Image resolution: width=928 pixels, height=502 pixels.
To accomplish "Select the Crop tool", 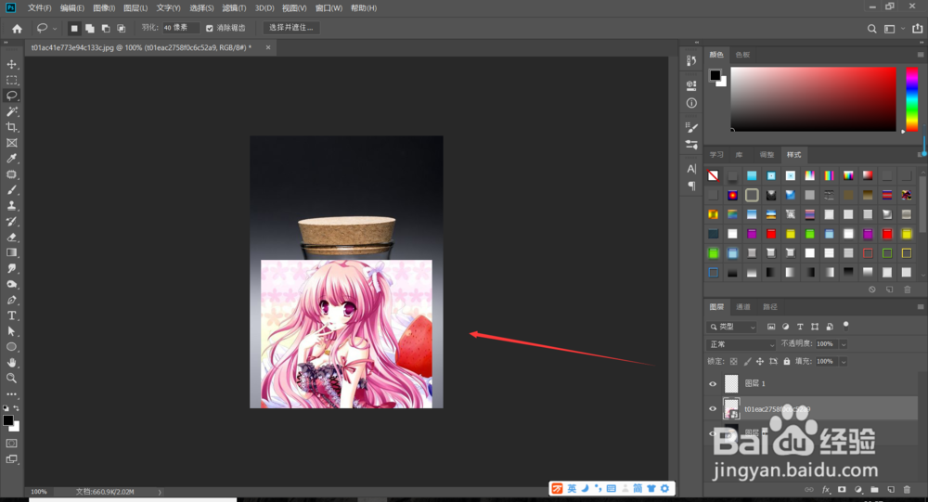I will 11,127.
